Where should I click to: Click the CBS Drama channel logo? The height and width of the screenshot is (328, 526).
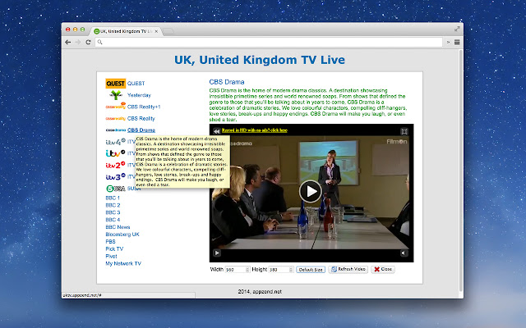pos(115,130)
